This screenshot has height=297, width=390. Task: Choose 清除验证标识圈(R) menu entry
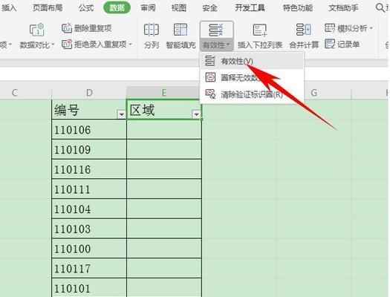pyautogui.click(x=252, y=94)
